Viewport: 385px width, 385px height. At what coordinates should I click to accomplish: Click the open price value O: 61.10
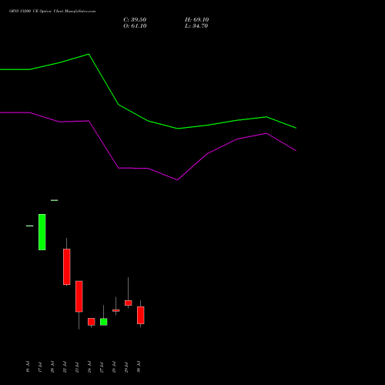pyautogui.click(x=135, y=26)
